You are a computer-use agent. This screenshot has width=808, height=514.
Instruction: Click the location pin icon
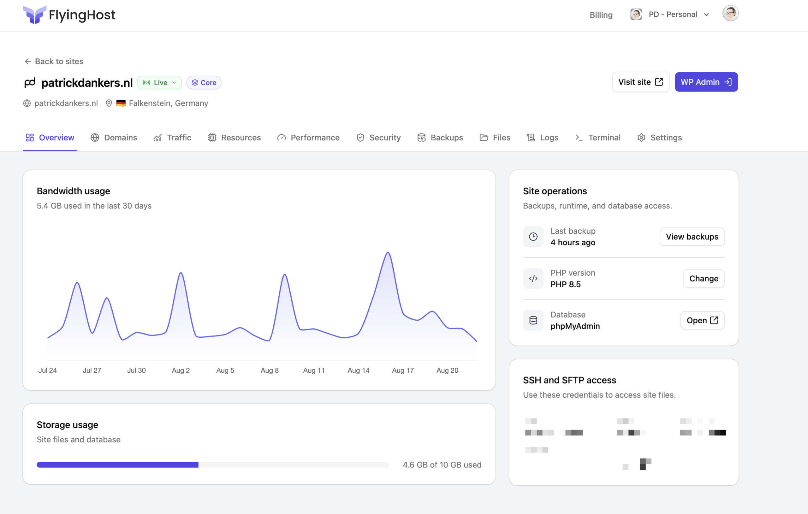(x=109, y=103)
